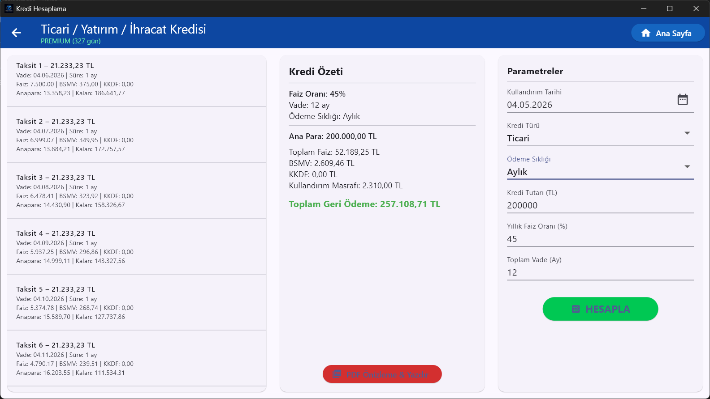Expand the Ödeme Sıklığı dropdown arrow
This screenshot has height=399, width=710.
(687, 166)
